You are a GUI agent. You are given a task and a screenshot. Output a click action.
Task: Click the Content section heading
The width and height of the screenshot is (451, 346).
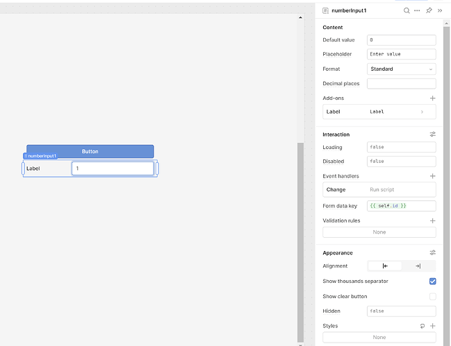tap(332, 27)
